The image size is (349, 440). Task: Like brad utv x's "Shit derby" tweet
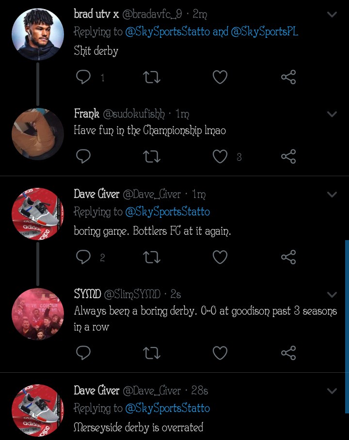coord(220,77)
